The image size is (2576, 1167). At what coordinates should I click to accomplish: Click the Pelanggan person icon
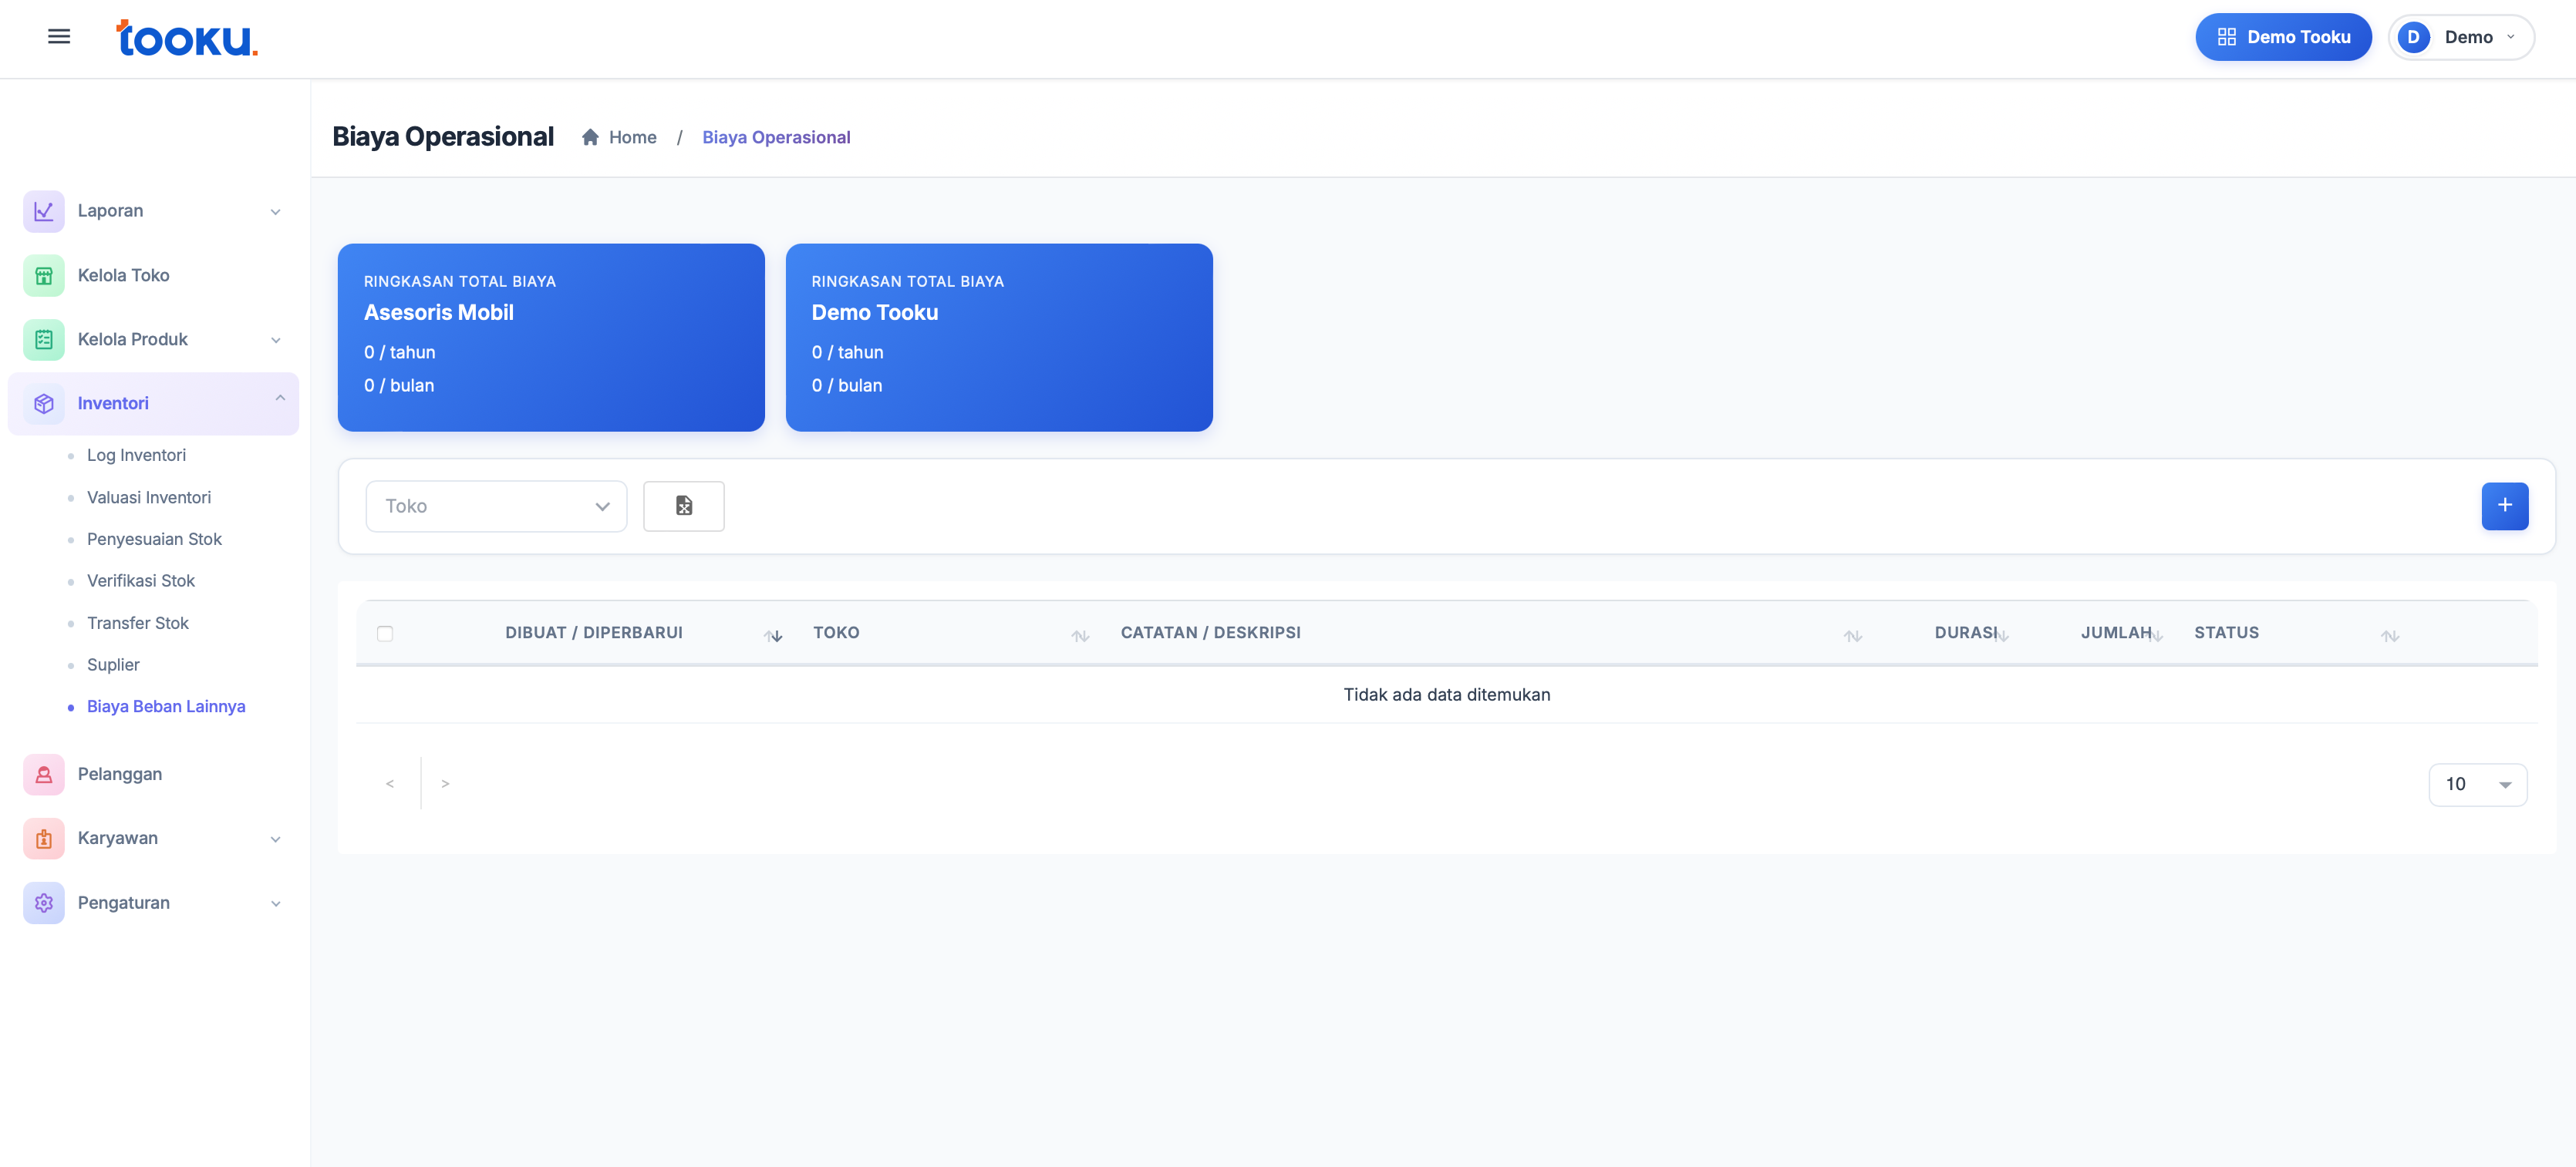click(x=43, y=775)
